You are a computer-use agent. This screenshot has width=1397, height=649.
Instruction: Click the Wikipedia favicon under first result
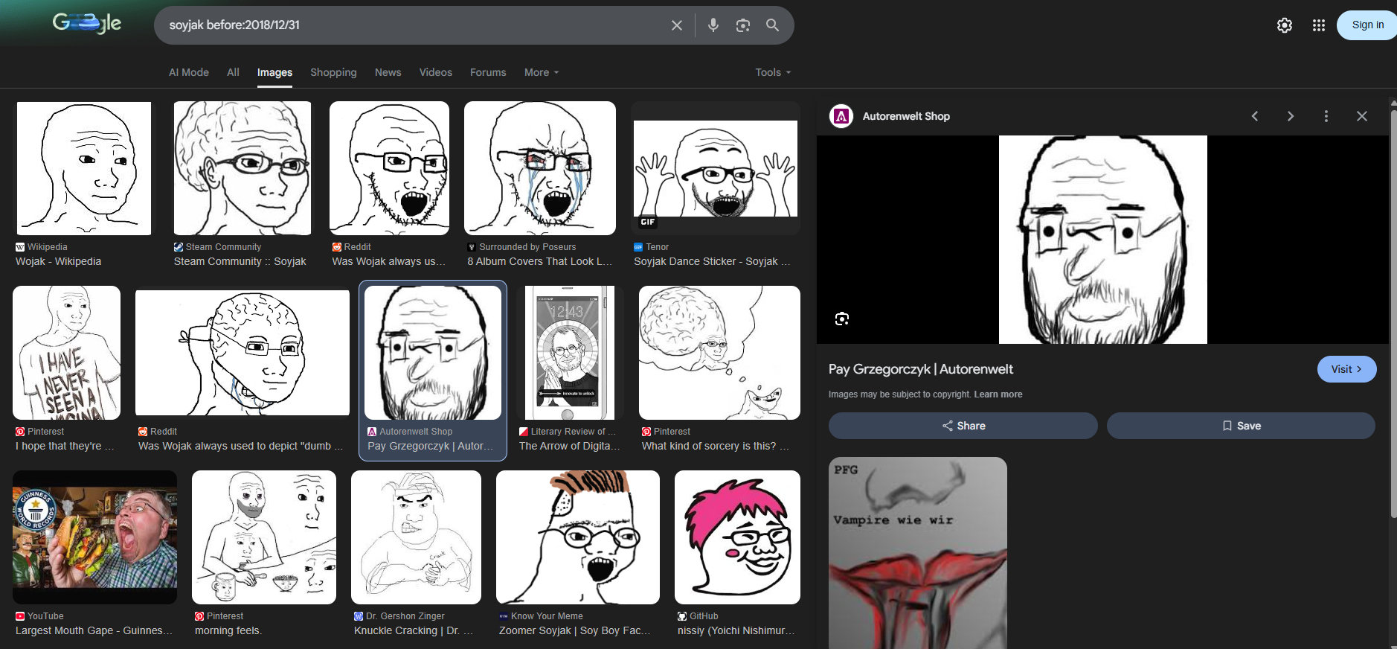20,247
